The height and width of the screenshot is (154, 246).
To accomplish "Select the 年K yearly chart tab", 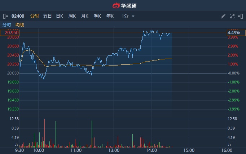I will coord(110,16).
